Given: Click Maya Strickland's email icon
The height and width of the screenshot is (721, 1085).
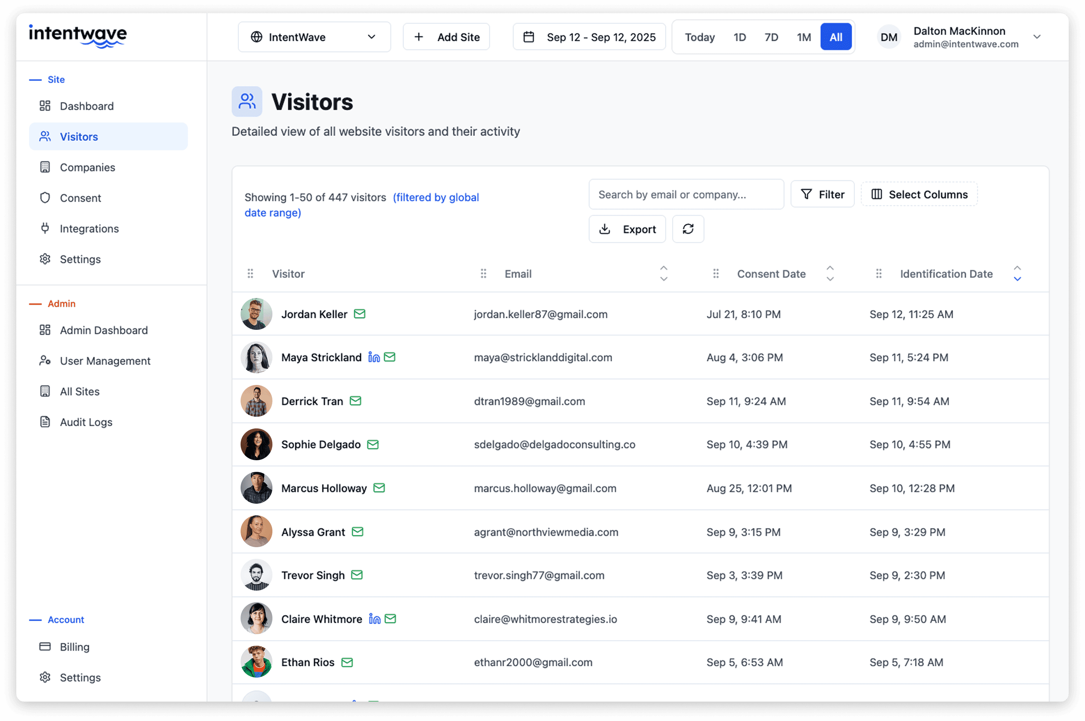Looking at the screenshot, I should point(390,357).
